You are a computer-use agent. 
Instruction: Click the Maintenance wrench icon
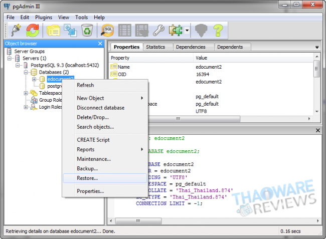pos(158,31)
